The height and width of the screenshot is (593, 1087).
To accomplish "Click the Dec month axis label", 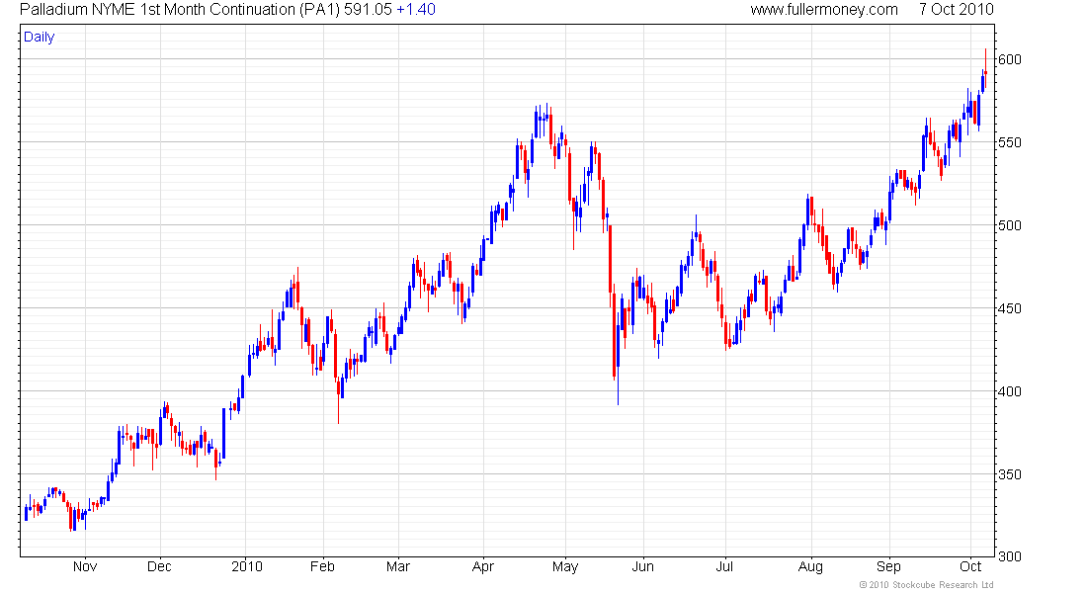I will click(x=159, y=566).
